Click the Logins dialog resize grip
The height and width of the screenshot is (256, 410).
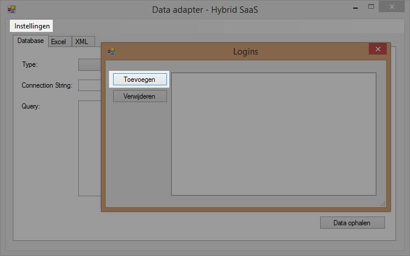tap(383, 204)
